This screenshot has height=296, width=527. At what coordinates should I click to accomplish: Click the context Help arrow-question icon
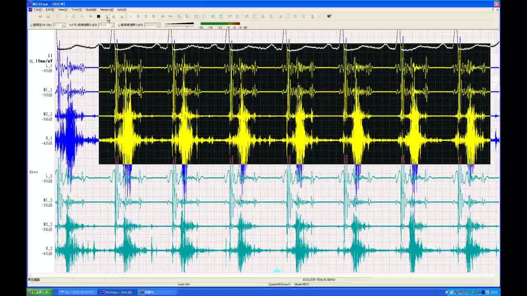pos(329,16)
